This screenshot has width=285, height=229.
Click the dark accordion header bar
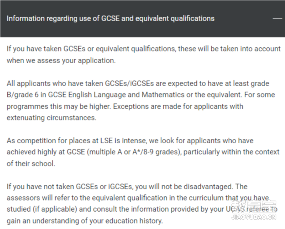tap(142, 19)
